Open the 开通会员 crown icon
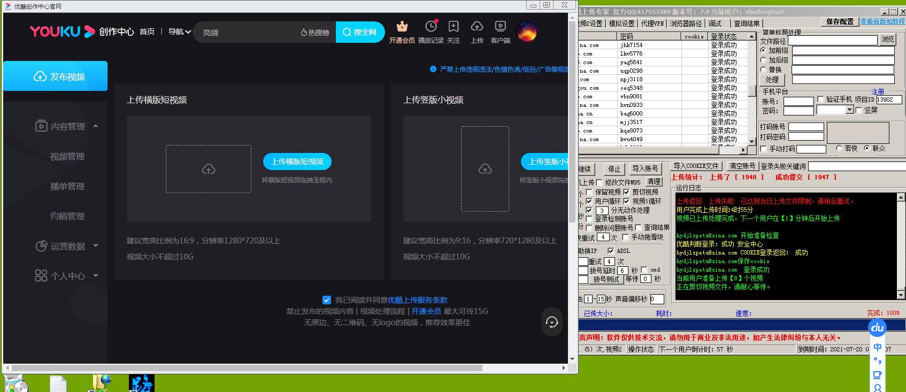Image resolution: width=906 pixels, height=392 pixels. click(x=402, y=26)
